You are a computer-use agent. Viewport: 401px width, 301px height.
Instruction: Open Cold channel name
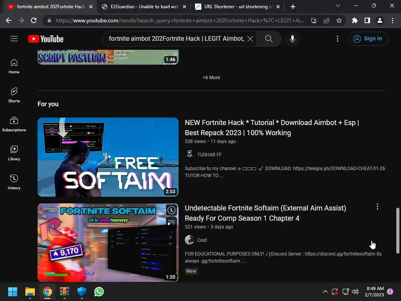coord(202,240)
